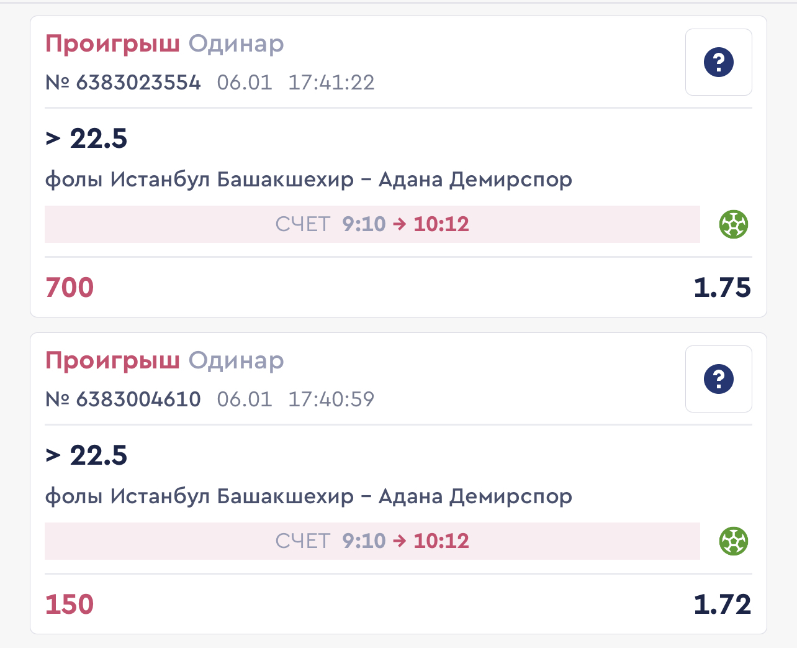The image size is (797, 648).
Task: Open help for bet 6383004610
Action: click(x=719, y=379)
